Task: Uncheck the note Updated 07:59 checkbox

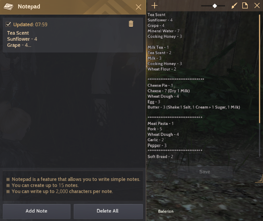Action: point(8,24)
